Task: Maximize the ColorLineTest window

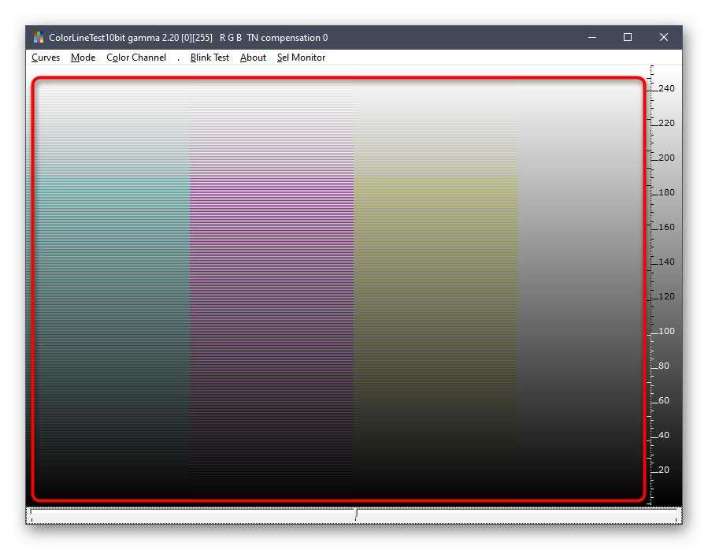Action: click(628, 37)
